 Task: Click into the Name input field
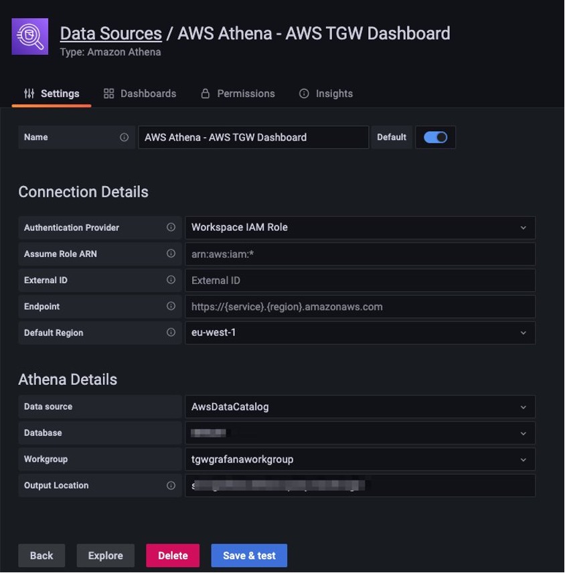254,137
